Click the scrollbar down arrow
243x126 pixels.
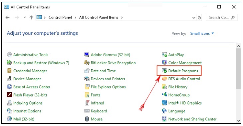point(238,121)
